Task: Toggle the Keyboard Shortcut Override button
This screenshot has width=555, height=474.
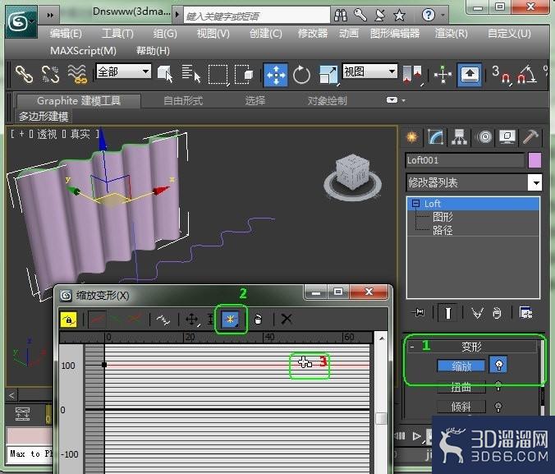Action: (x=470, y=75)
